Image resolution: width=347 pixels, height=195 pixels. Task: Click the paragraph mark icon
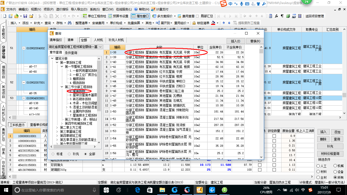click(x=282, y=16)
